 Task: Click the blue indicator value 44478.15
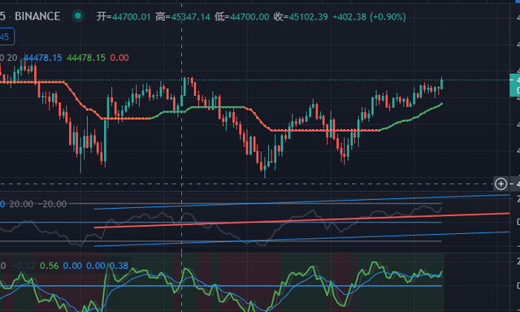(42, 58)
